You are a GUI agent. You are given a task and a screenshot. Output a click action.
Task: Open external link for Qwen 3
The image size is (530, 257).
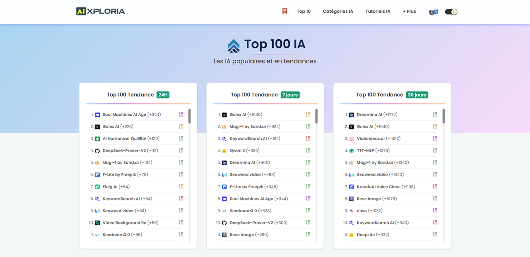(308, 150)
